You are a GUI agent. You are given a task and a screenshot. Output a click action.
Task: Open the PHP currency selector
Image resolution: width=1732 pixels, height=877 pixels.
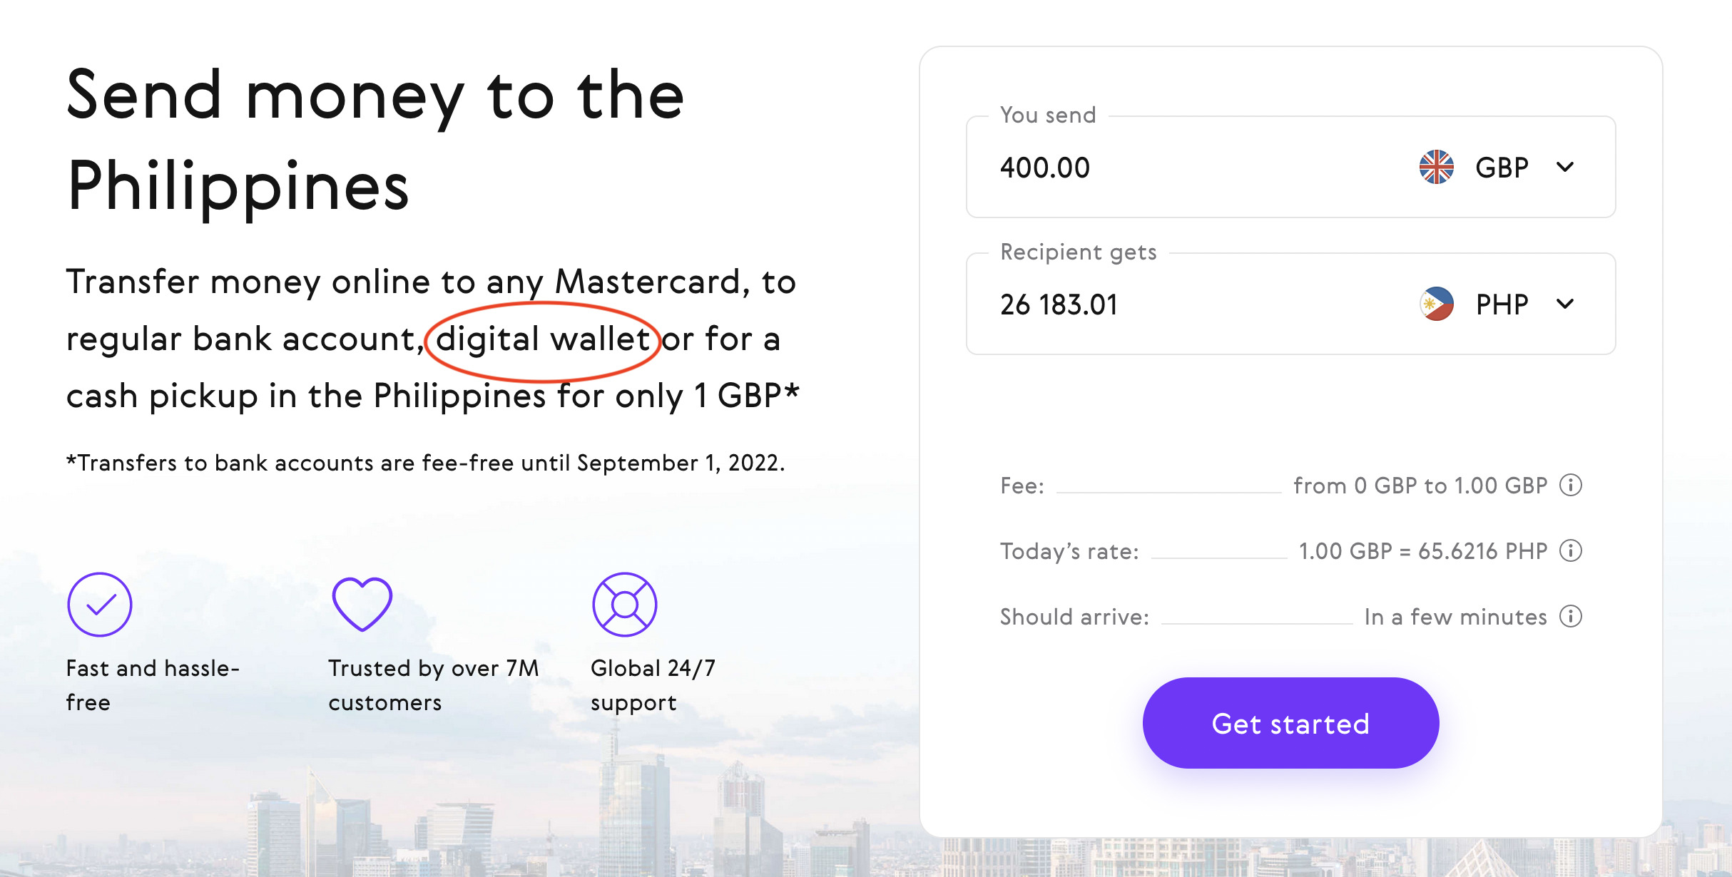tap(1497, 304)
